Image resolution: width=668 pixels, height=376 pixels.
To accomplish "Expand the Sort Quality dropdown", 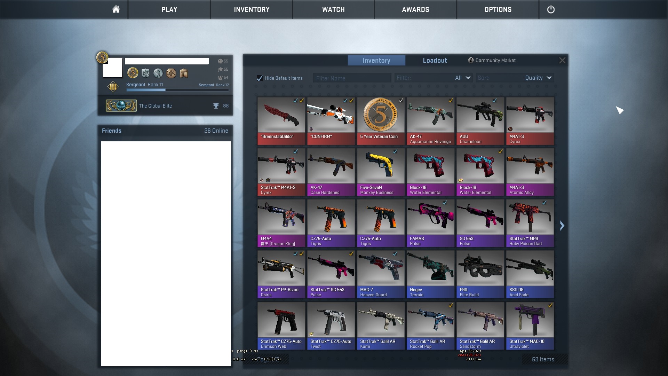I will pyautogui.click(x=515, y=78).
